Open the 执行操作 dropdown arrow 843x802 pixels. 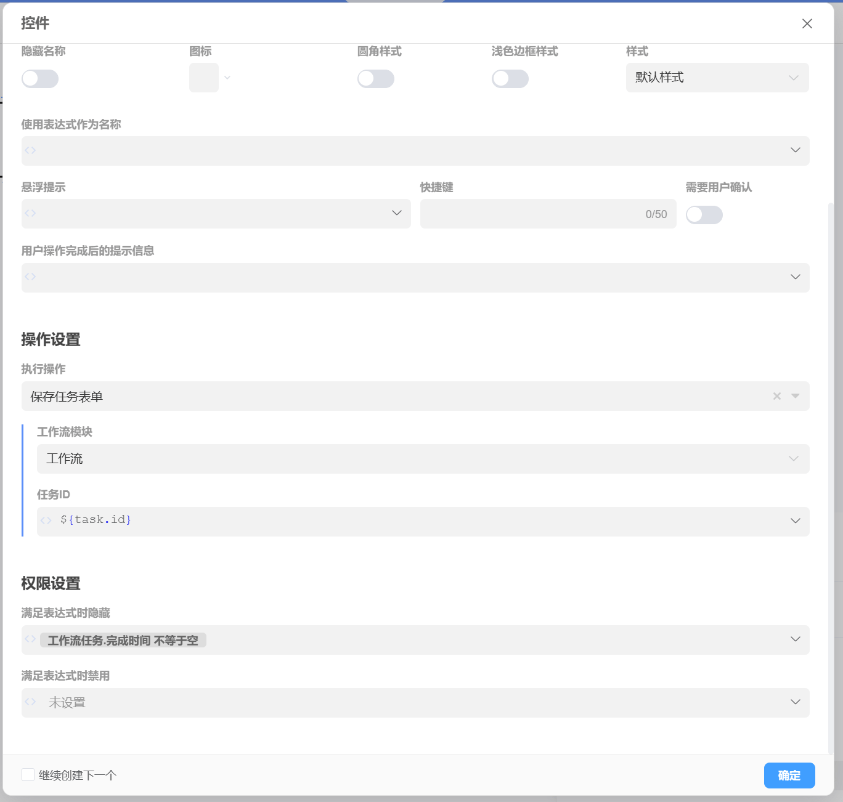tap(796, 396)
